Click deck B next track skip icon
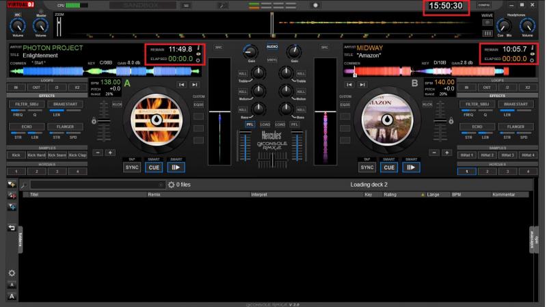 point(362,85)
